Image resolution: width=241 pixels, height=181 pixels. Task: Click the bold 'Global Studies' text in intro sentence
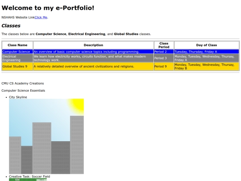[126, 34]
